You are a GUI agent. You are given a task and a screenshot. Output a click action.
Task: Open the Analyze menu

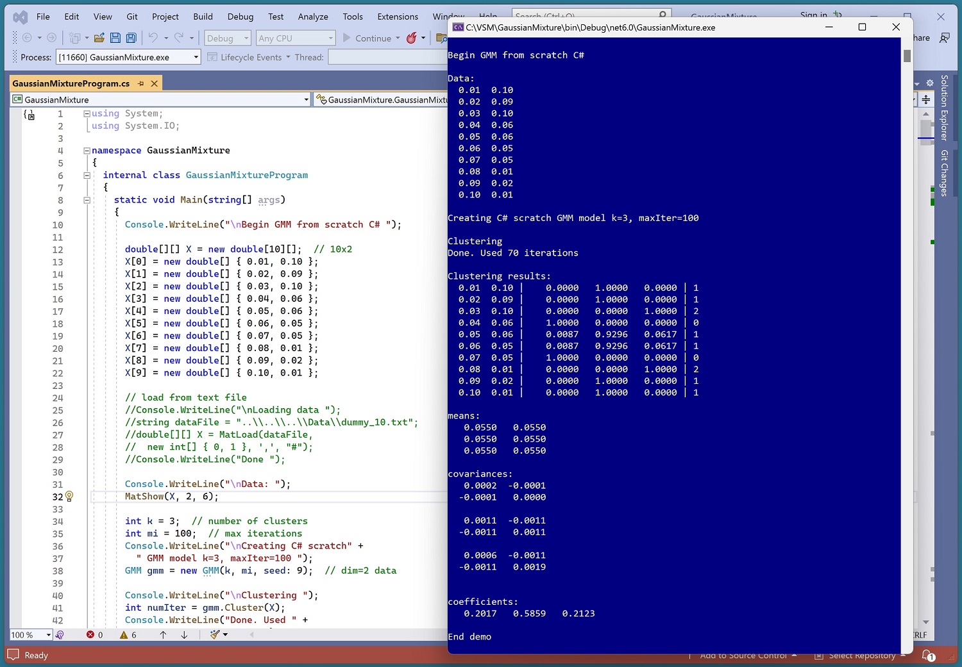pyautogui.click(x=313, y=17)
